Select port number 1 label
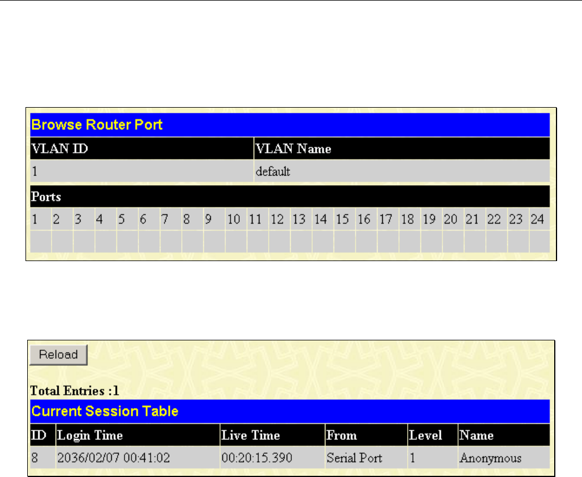Screen dimensions: 582x477 [35, 219]
